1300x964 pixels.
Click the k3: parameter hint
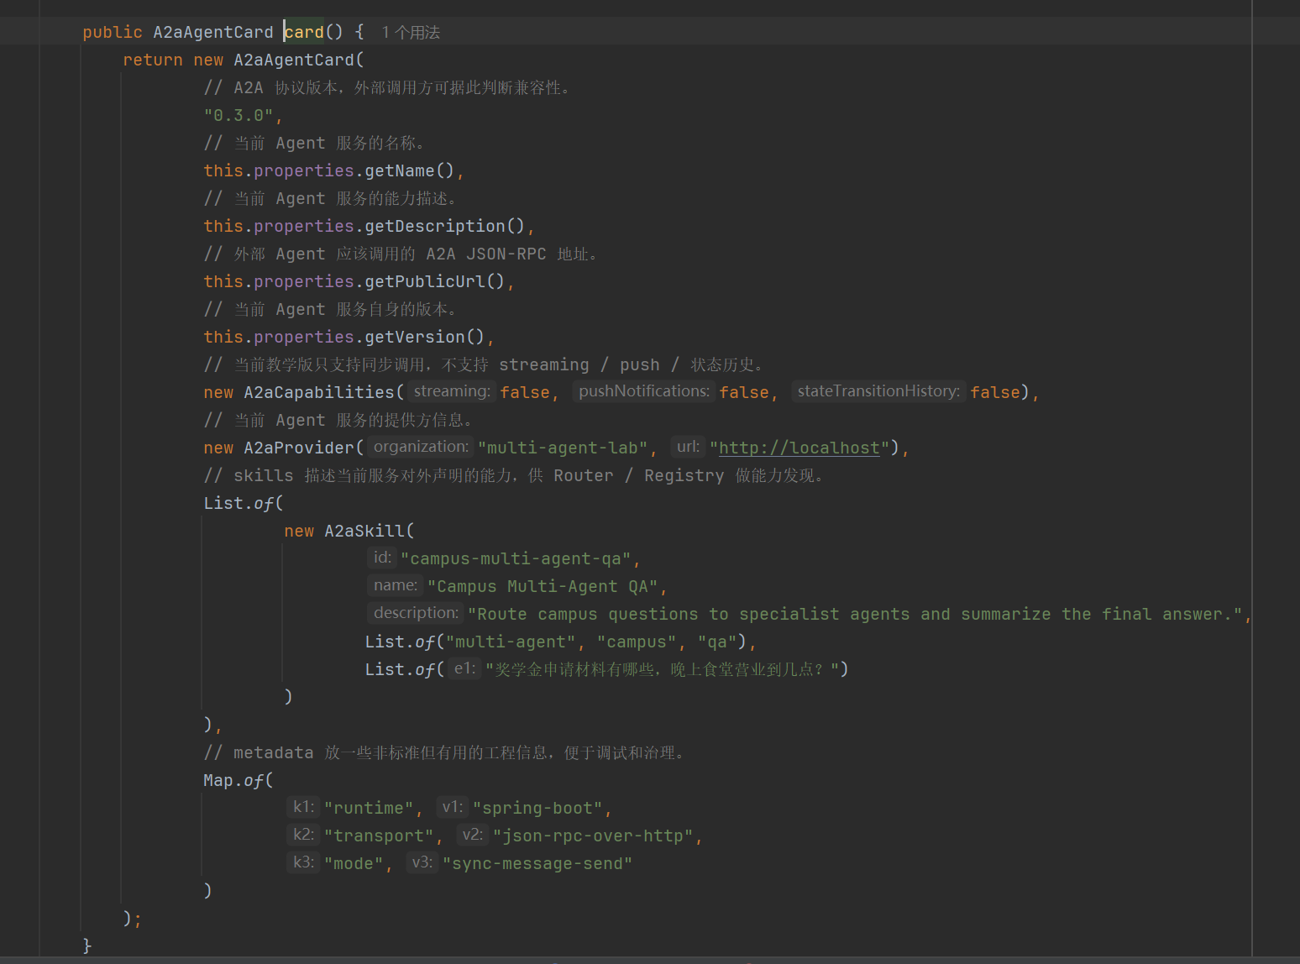[x=303, y=862]
